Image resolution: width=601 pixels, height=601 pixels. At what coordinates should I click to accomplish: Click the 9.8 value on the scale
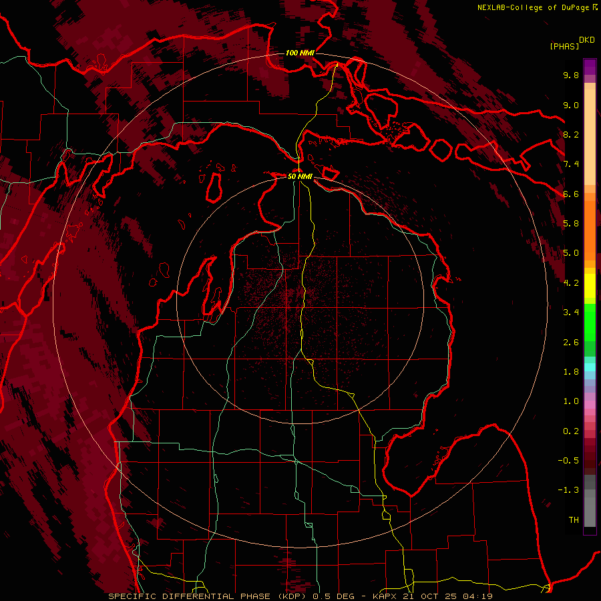pos(571,75)
